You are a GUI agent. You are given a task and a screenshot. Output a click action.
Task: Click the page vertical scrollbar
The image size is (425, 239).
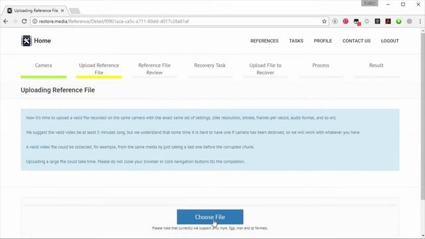coord(423,117)
